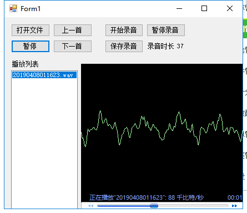The image size is (247, 213).
Task: Close the Form1 window
Action: tap(230, 8)
